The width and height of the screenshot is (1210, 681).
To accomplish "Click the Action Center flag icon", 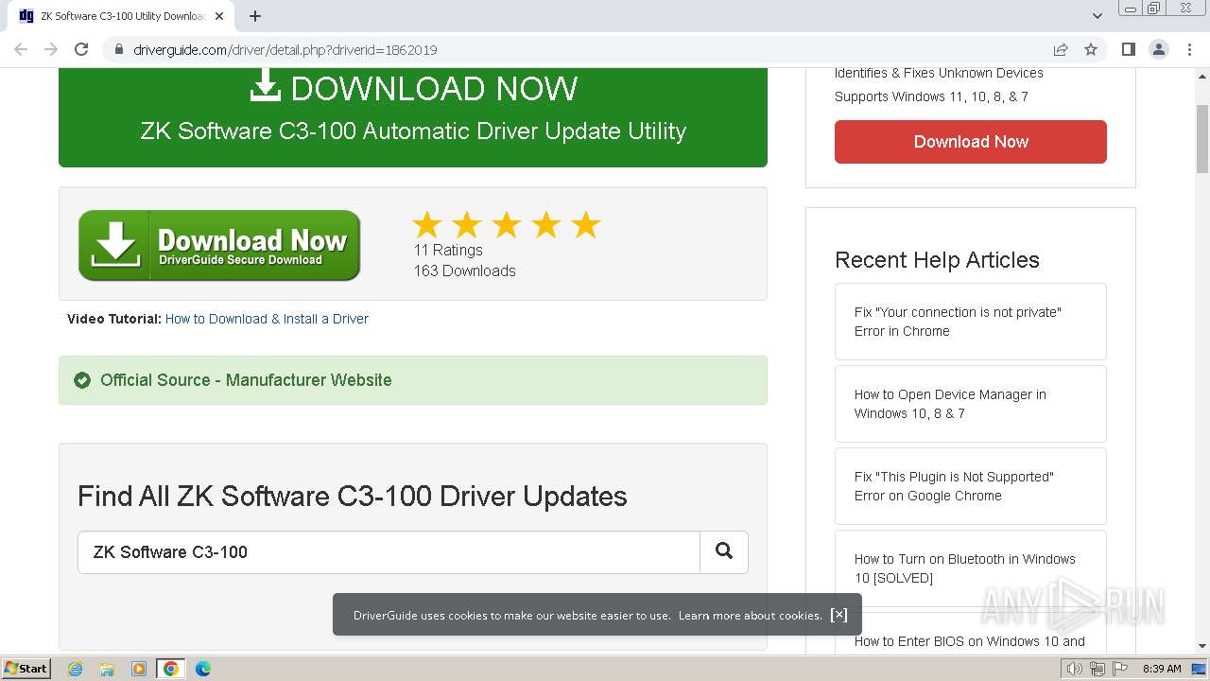I will (x=1120, y=669).
